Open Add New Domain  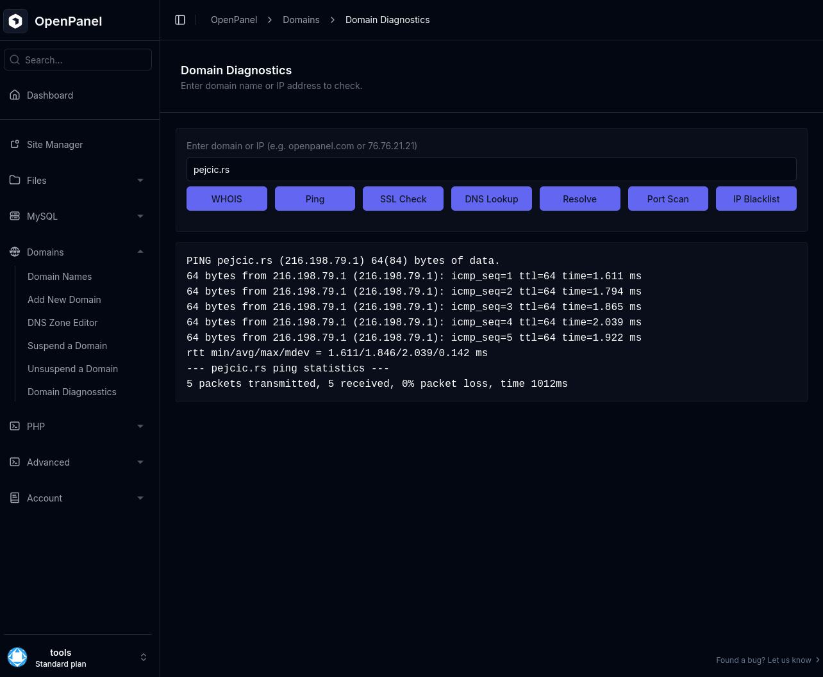click(x=64, y=299)
